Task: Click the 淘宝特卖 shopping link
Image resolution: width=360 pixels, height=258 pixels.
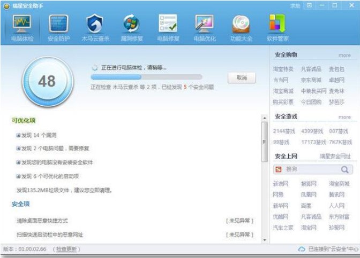Action: 283,69
